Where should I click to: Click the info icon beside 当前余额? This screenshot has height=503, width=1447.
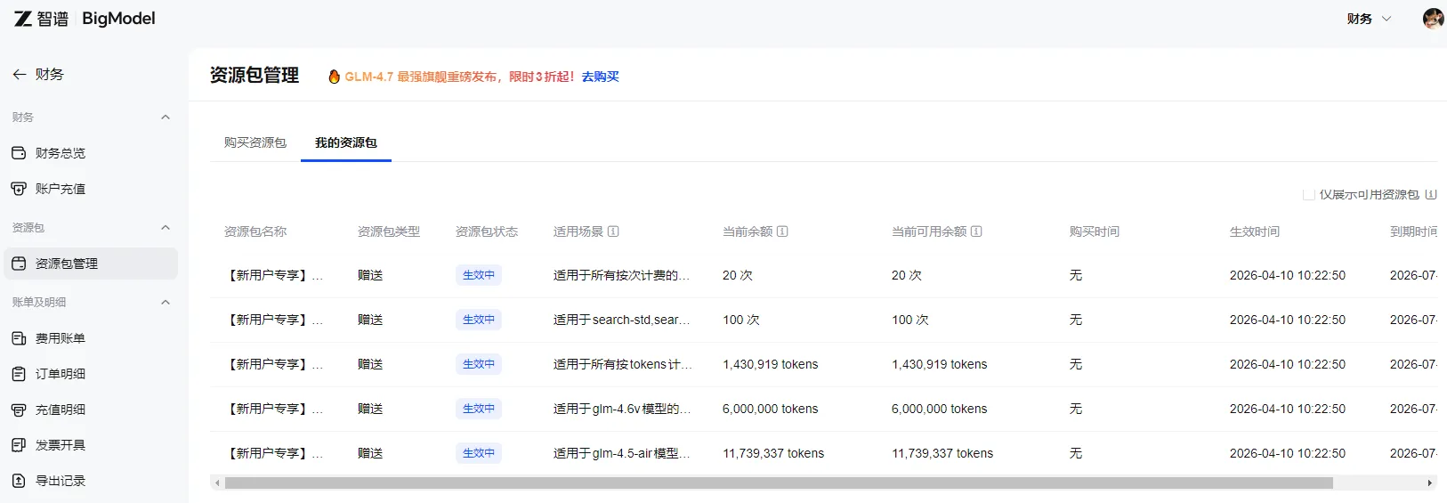pos(782,231)
